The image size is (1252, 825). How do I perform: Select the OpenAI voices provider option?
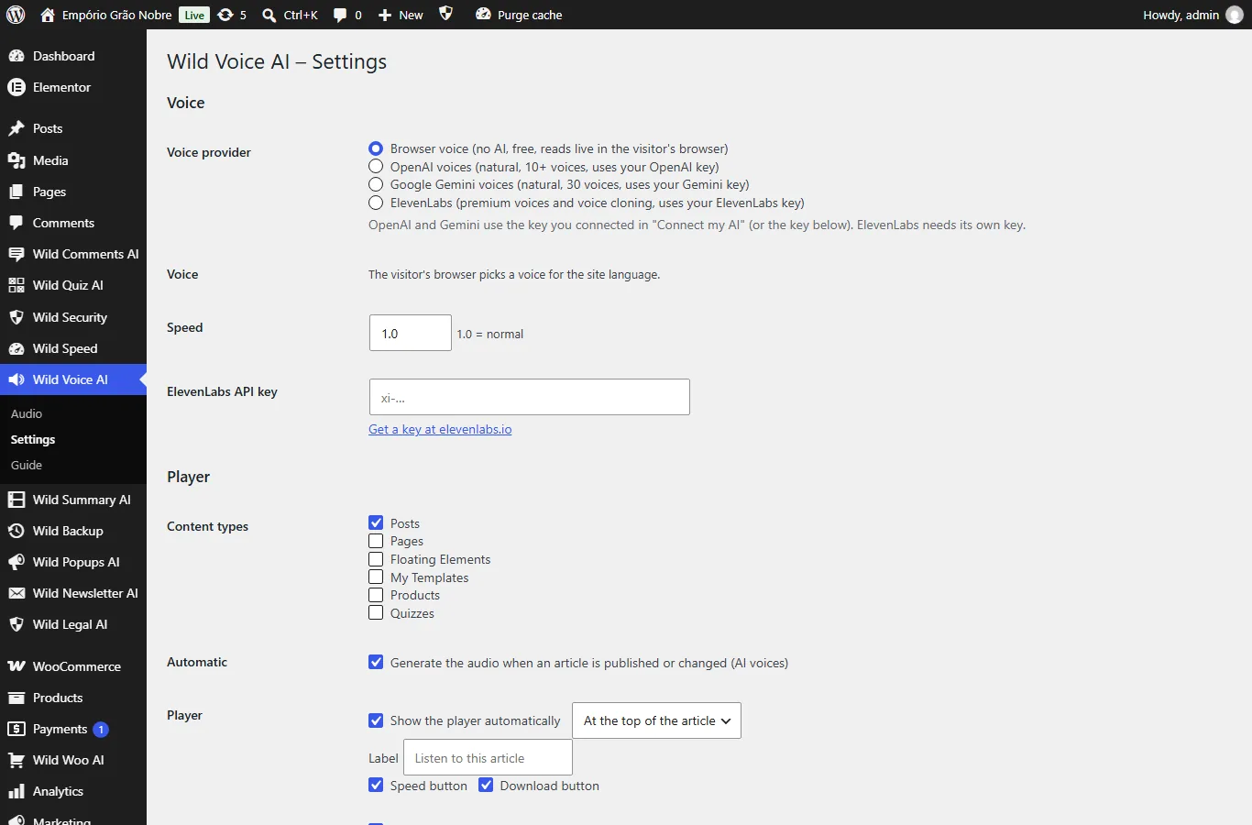click(376, 167)
